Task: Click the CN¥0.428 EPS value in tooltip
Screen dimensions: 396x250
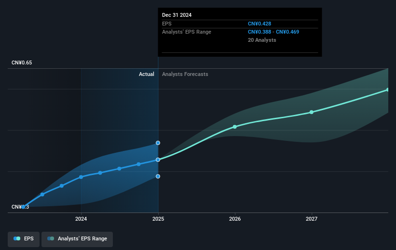Action: point(259,24)
